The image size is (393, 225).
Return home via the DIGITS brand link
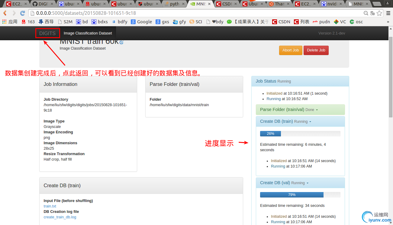point(47,33)
